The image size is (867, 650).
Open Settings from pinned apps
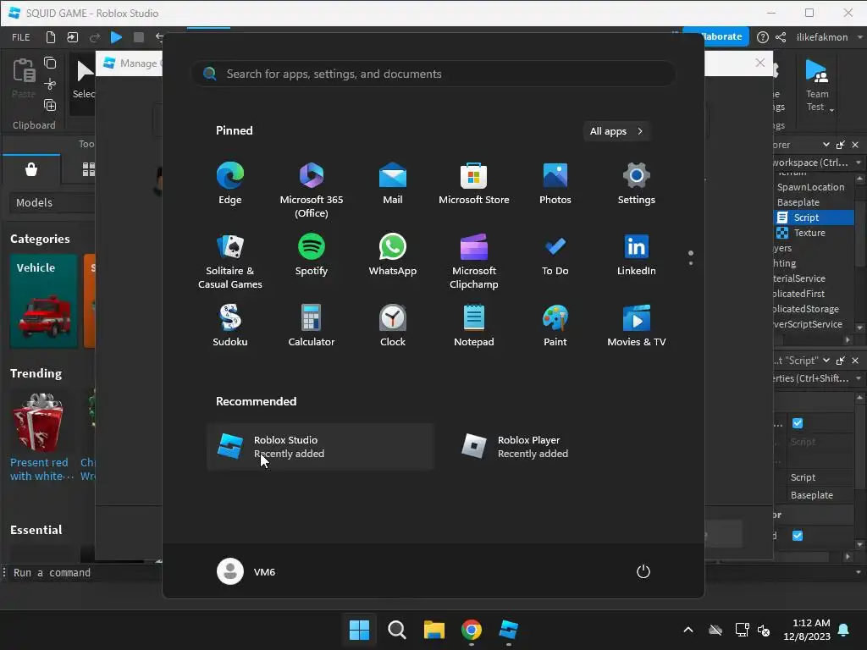point(637,183)
